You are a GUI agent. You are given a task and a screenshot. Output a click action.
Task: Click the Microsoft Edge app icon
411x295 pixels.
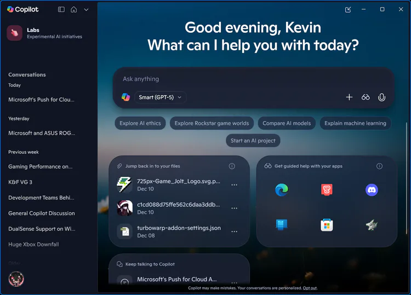[x=282, y=190]
